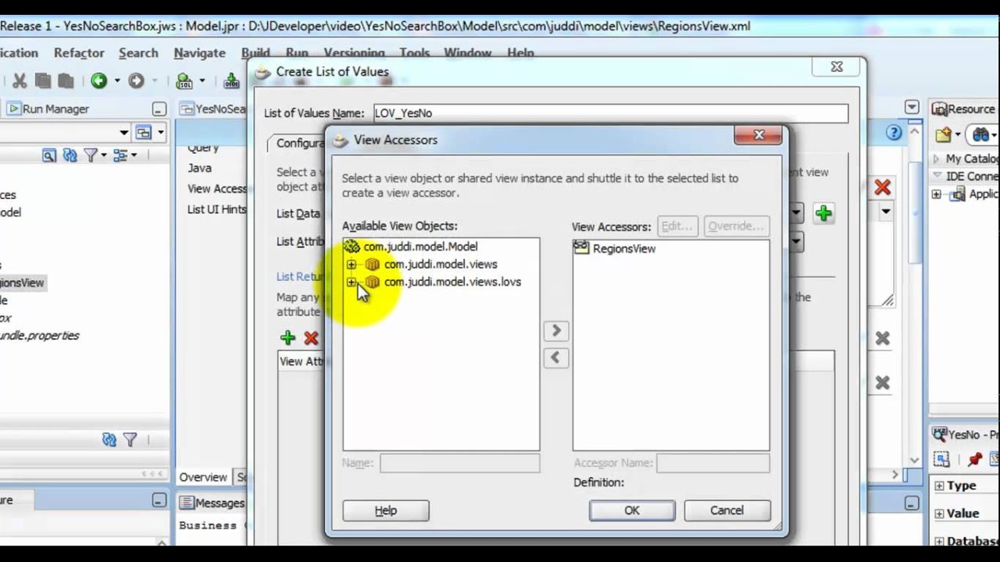Switch to the Overview tab
The height and width of the screenshot is (562, 1000).
point(203,477)
